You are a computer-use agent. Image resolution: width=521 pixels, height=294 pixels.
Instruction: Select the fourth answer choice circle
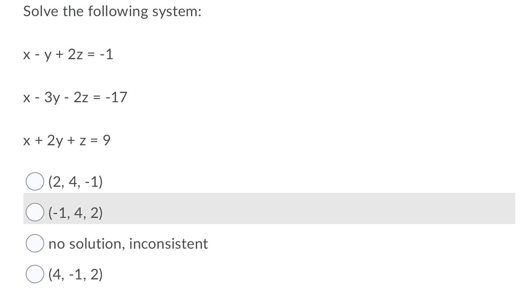35,273
